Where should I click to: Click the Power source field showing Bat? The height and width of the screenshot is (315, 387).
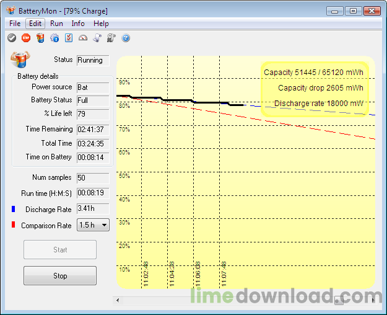[93, 88]
